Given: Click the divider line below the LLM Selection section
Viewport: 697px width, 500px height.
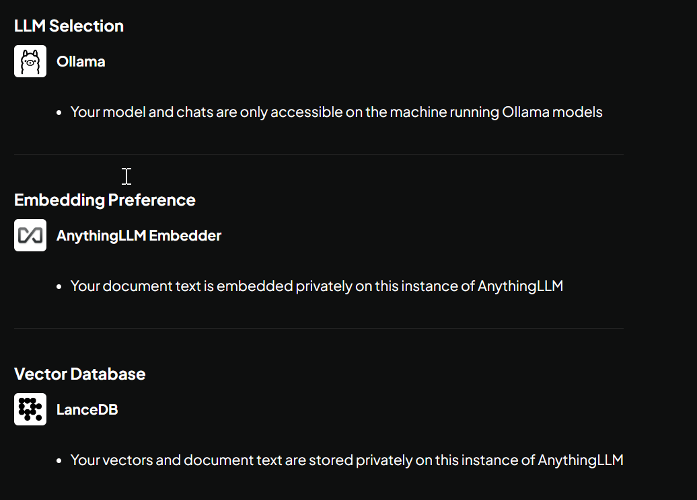Looking at the screenshot, I should pos(319,155).
